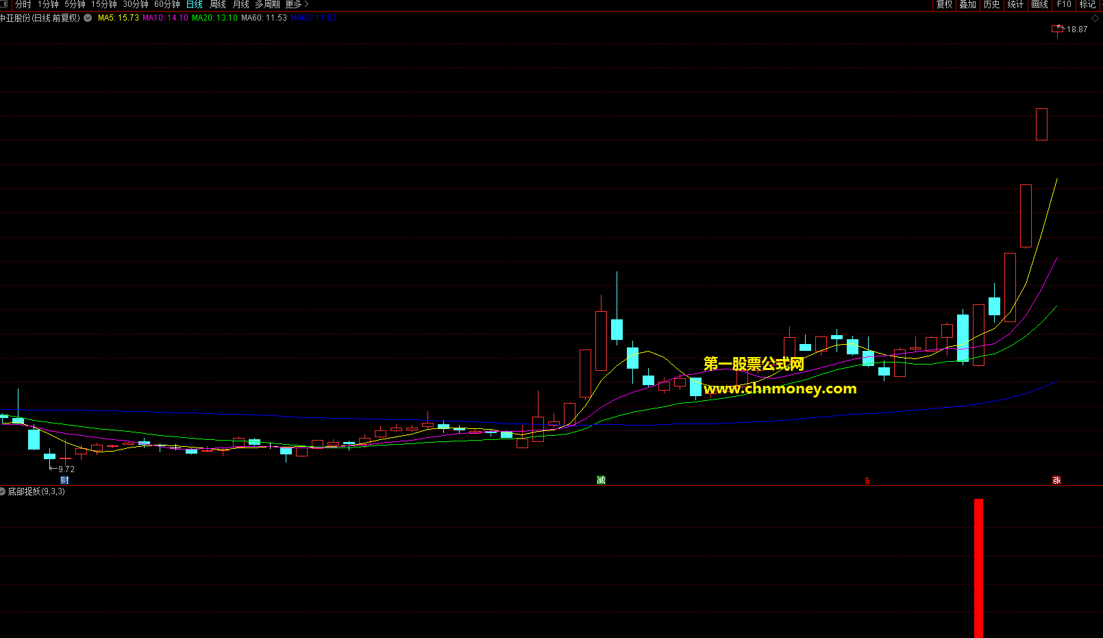The width and height of the screenshot is (1103, 638).
Task: Click the 底部捉妖(9,3,3) indicator name
Action: [x=36, y=491]
